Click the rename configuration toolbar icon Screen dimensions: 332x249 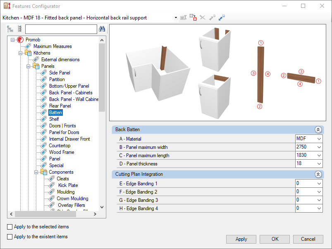[x=183, y=17]
